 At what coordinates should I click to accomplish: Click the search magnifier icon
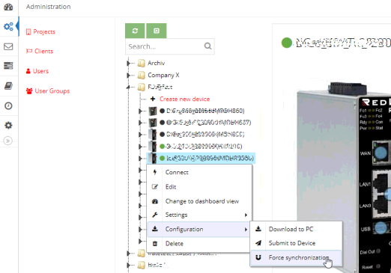tap(207, 46)
